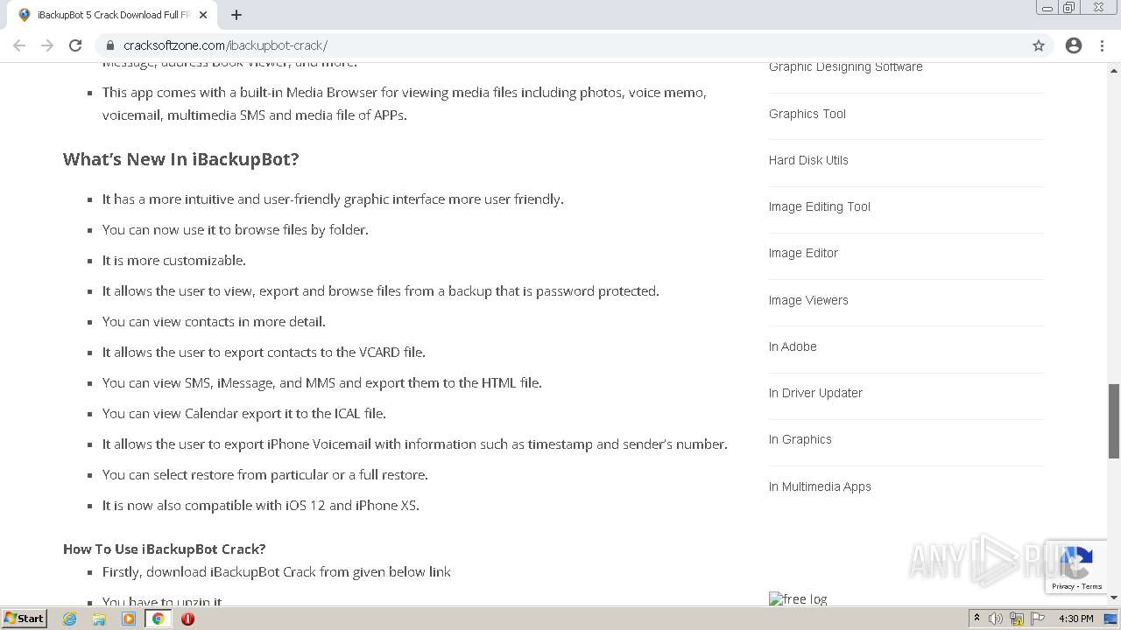
Task: Click 'browse files by folder' bullet text
Action: (235, 229)
